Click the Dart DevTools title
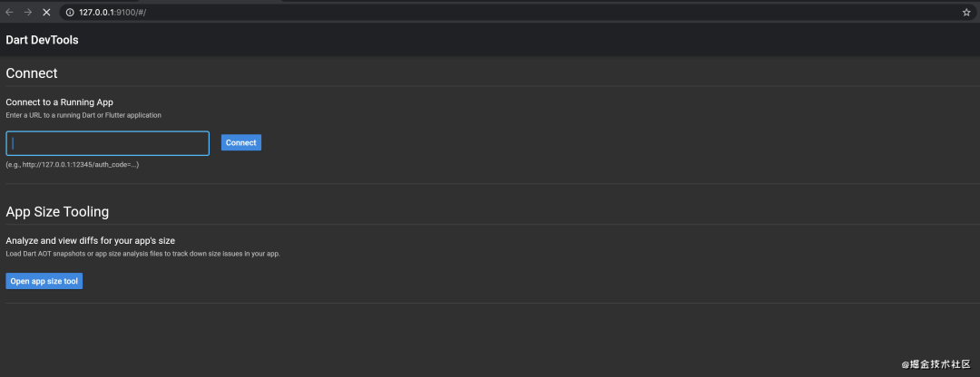This screenshot has height=377, width=980. [x=42, y=40]
